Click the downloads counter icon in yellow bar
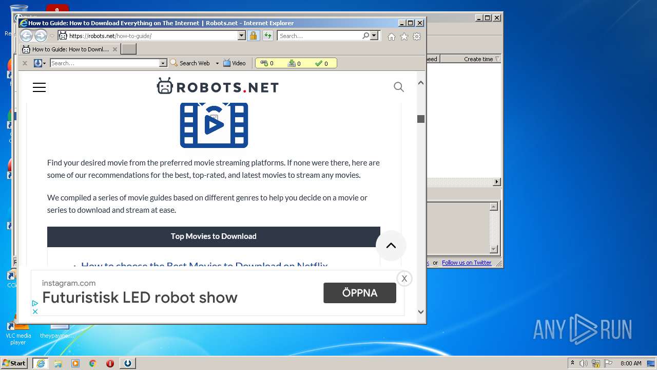 coord(292,63)
